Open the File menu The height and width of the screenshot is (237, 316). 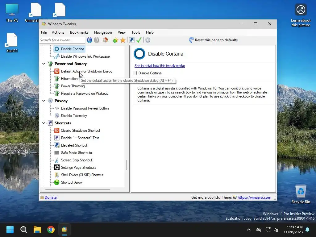44,32
